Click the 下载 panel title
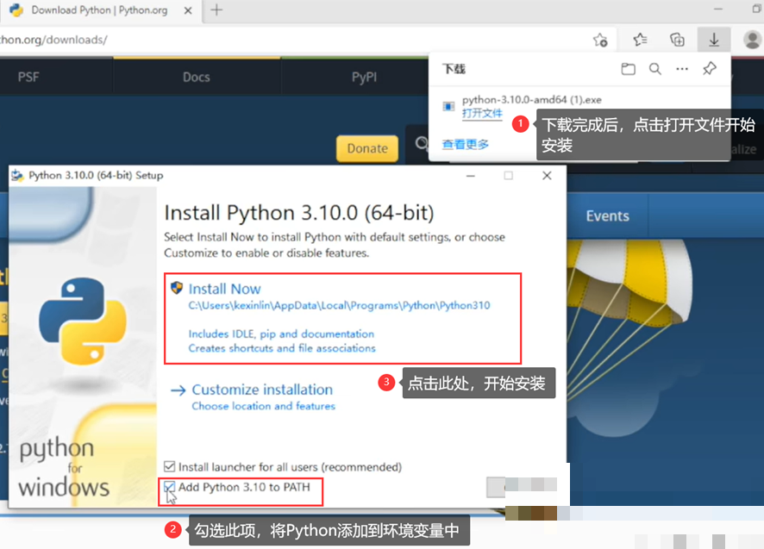This screenshot has width=764, height=549. point(454,69)
